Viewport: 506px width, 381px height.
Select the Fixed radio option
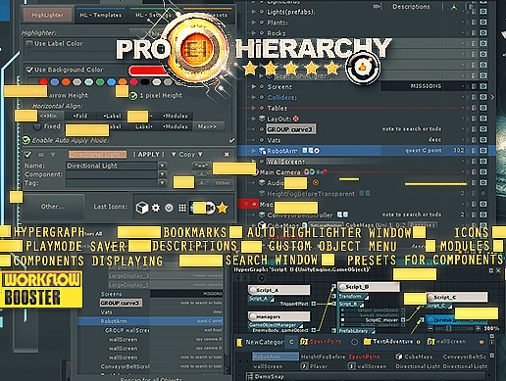37,126
